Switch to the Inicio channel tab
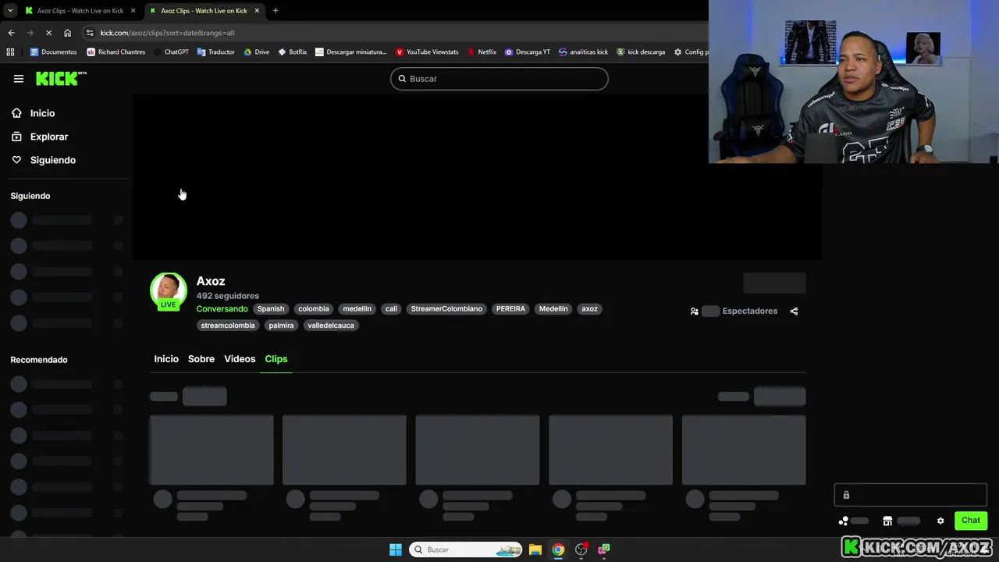 pos(166,359)
